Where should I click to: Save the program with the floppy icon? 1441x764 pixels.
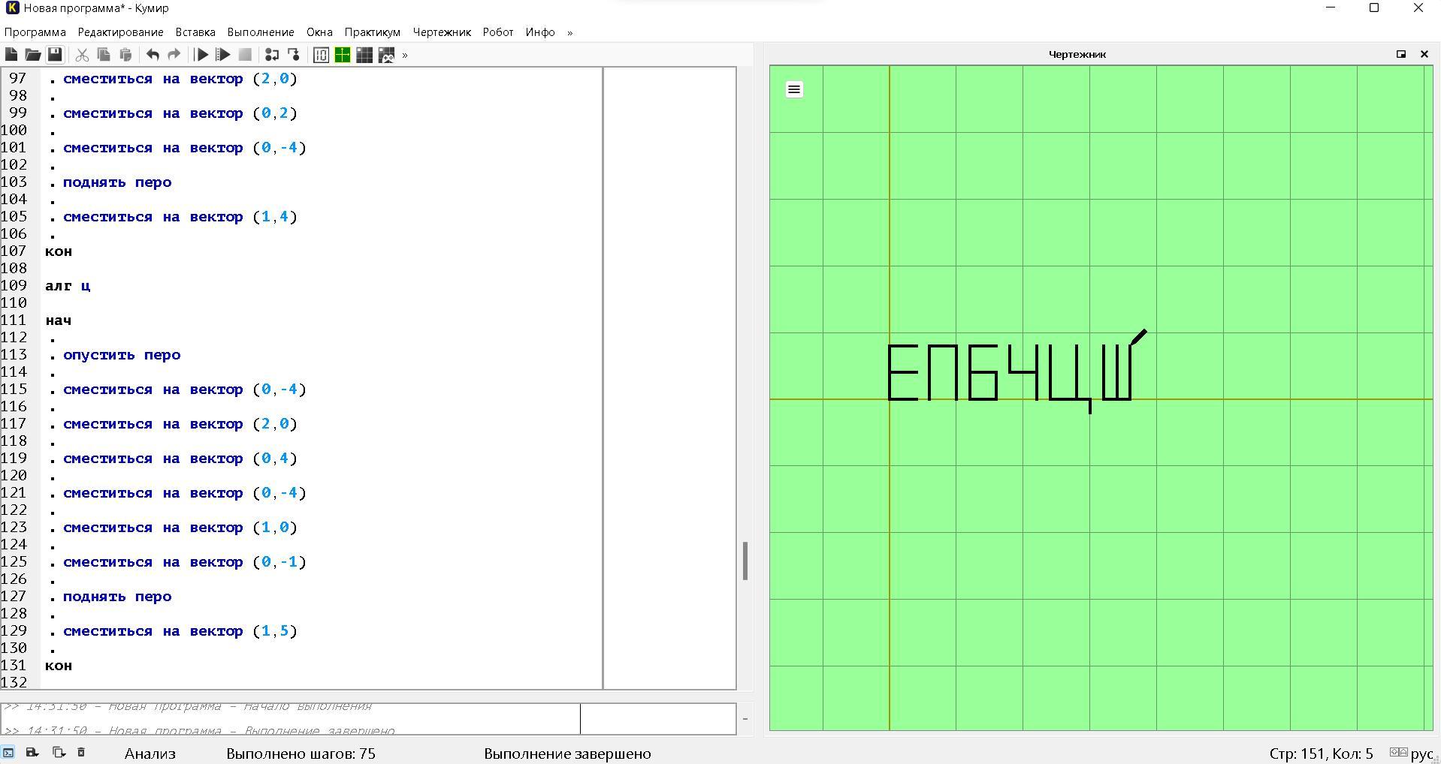tap(55, 55)
